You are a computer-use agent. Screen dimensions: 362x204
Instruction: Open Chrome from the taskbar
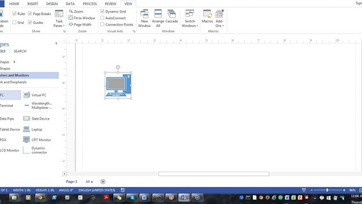(40, 198)
